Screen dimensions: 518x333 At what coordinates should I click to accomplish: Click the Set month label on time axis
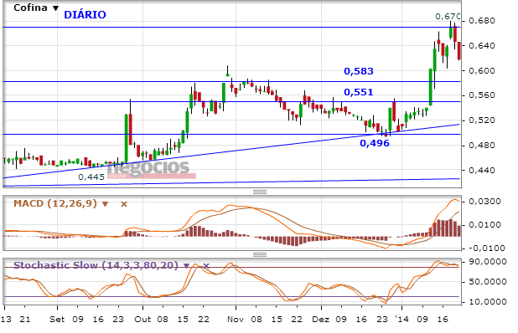[57, 320]
